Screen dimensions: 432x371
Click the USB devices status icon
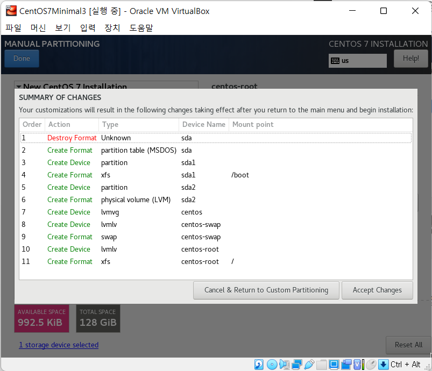[309, 365]
